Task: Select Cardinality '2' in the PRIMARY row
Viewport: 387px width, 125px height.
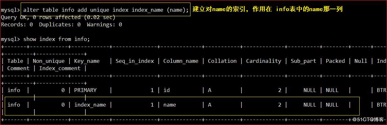Action: click(x=280, y=90)
